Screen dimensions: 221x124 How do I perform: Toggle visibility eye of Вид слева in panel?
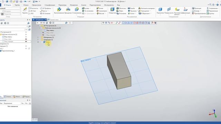point(26,39)
